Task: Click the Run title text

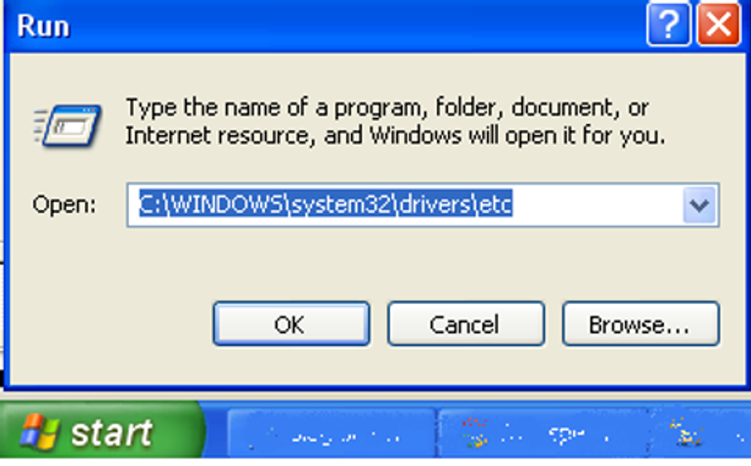Action: coord(43,25)
